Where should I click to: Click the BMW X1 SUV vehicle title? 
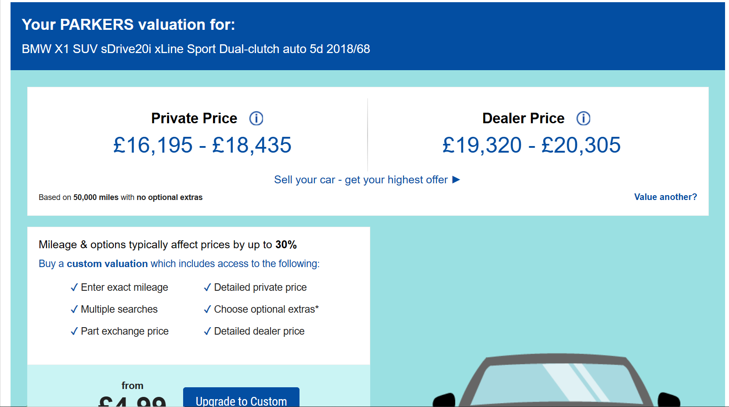click(x=196, y=49)
